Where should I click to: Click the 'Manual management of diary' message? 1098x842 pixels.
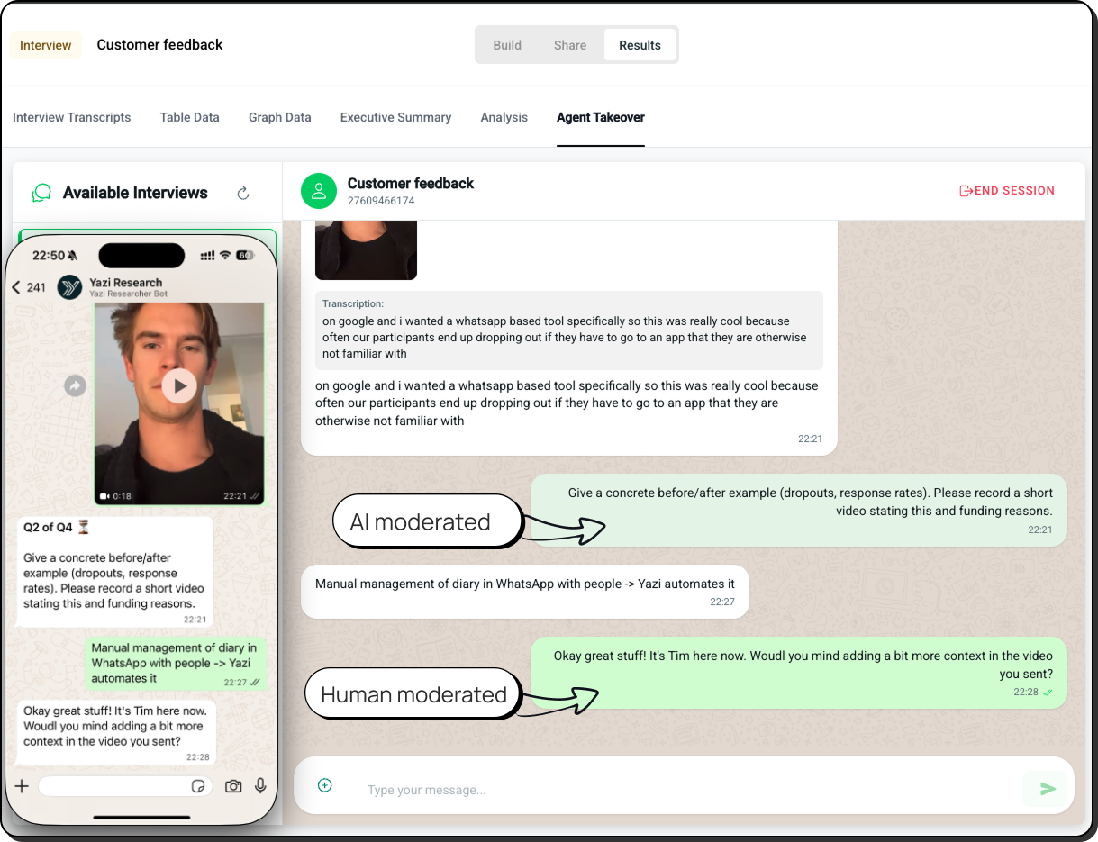tap(524, 592)
